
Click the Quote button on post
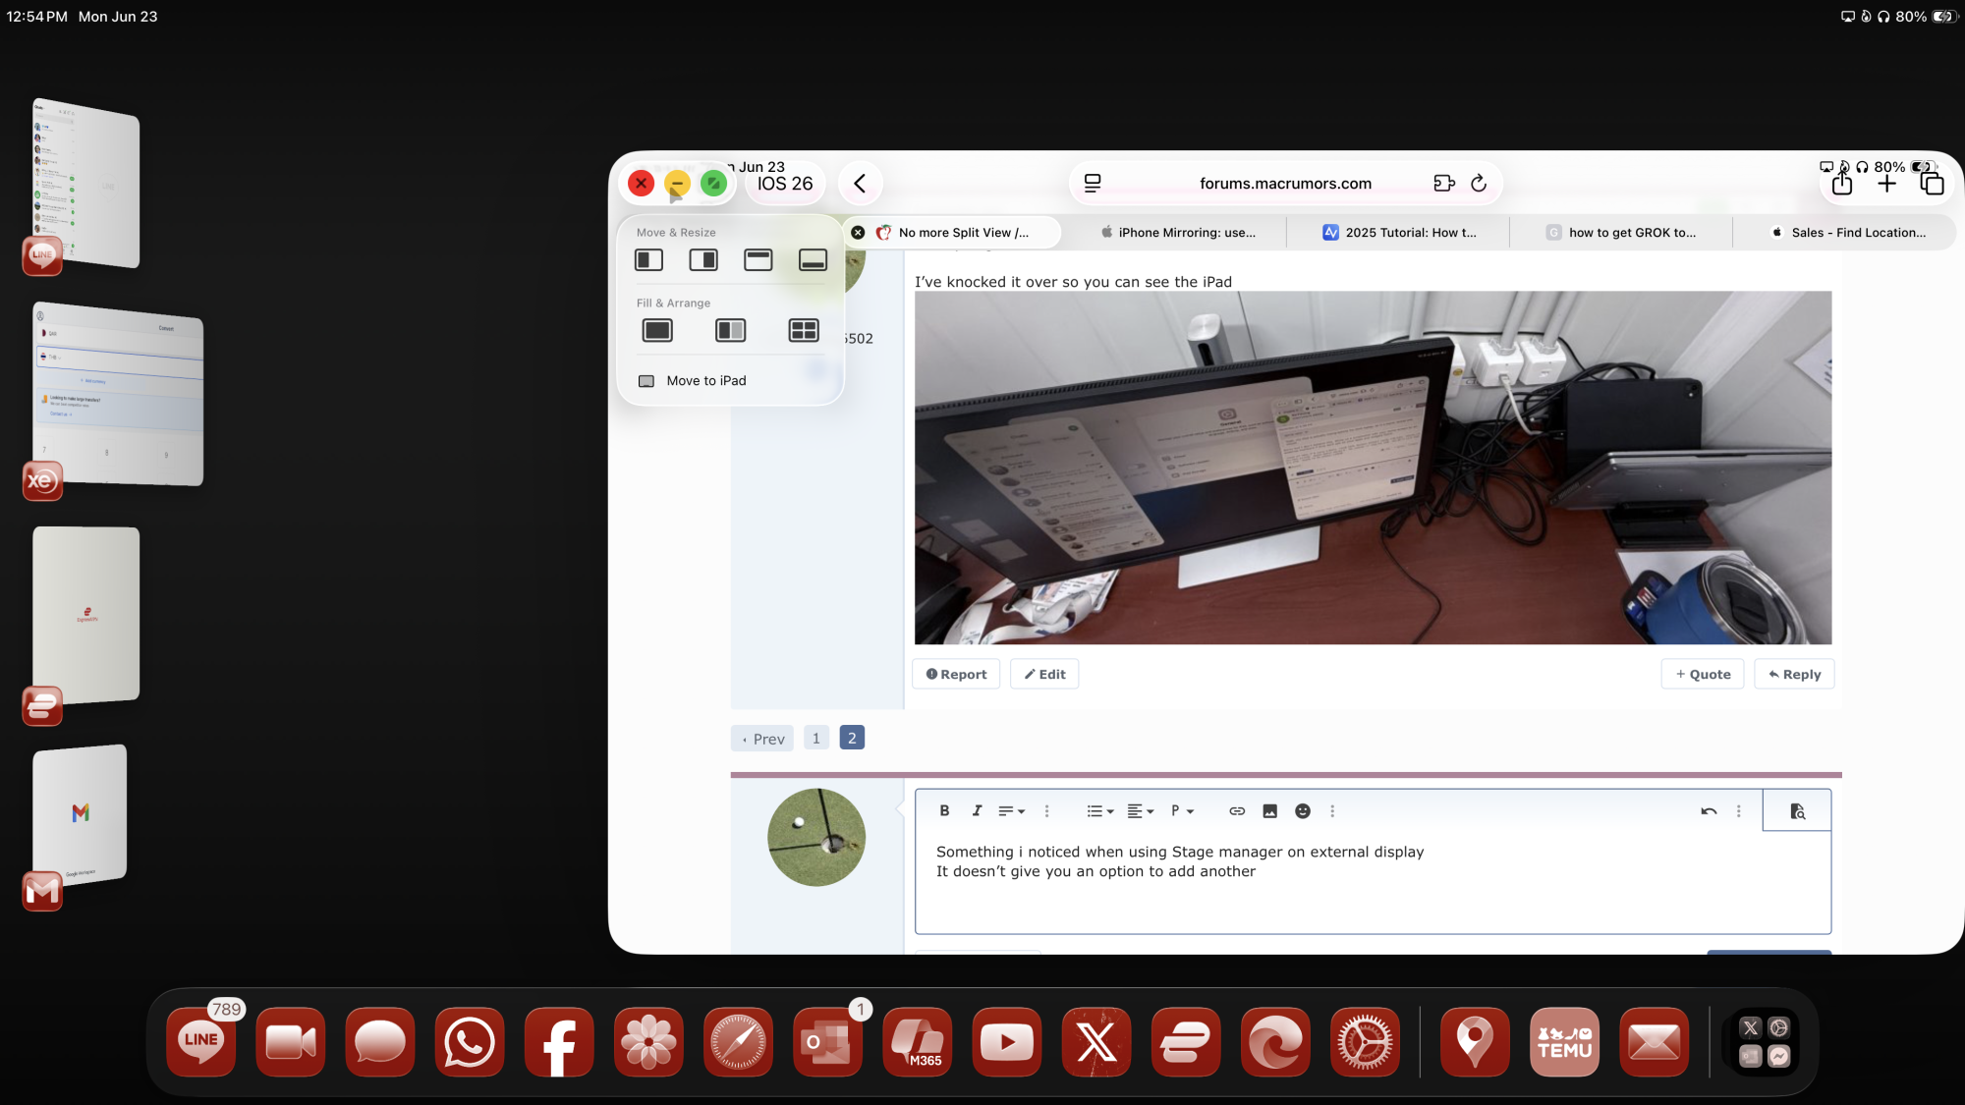click(x=1703, y=675)
